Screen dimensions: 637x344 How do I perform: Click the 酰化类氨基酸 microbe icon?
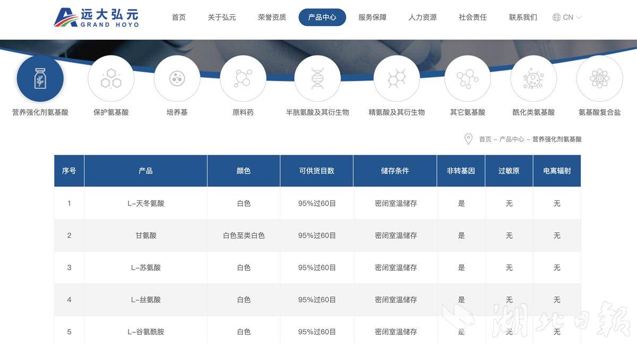533,78
